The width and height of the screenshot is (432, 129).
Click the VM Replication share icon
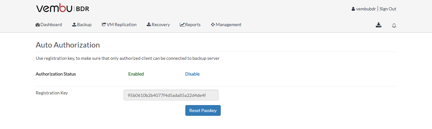(104, 25)
